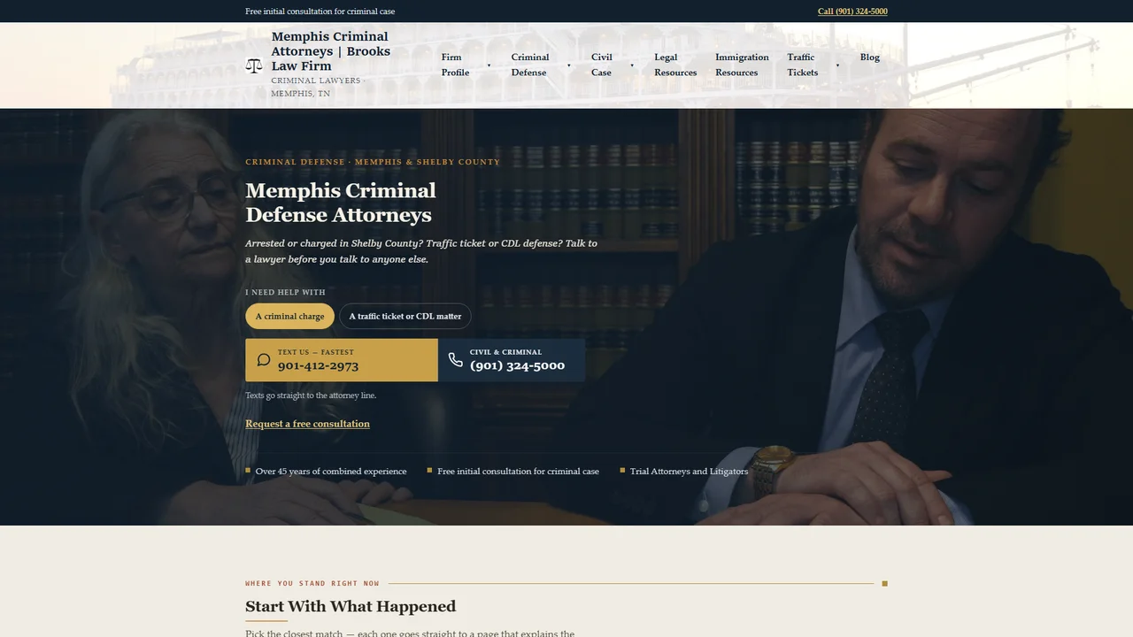
Task: Choose "A traffic ticket or CDL matter"
Action: [405, 316]
